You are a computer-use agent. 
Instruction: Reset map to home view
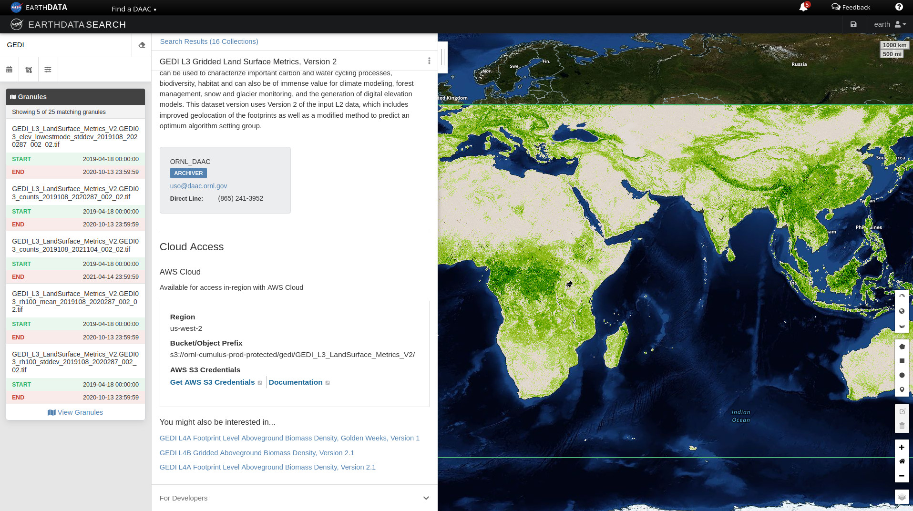click(x=902, y=461)
